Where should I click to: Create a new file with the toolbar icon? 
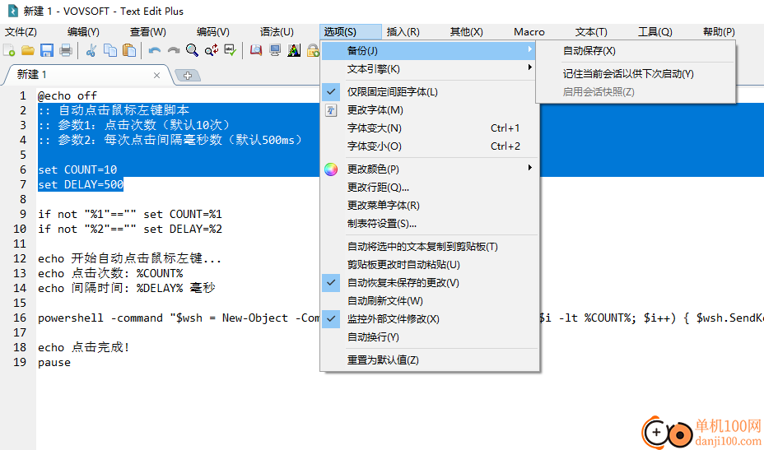(x=9, y=49)
